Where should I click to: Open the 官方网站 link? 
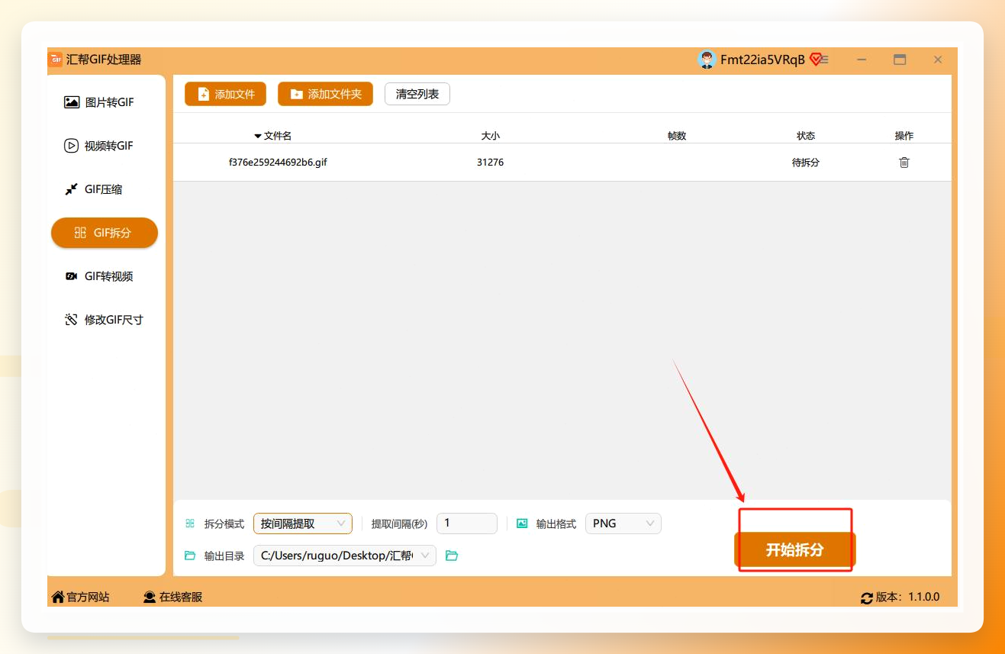click(x=80, y=598)
